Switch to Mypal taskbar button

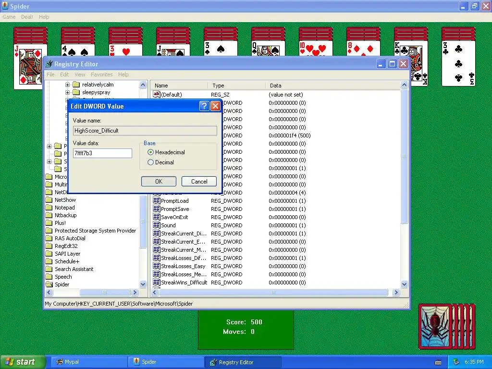point(88,362)
